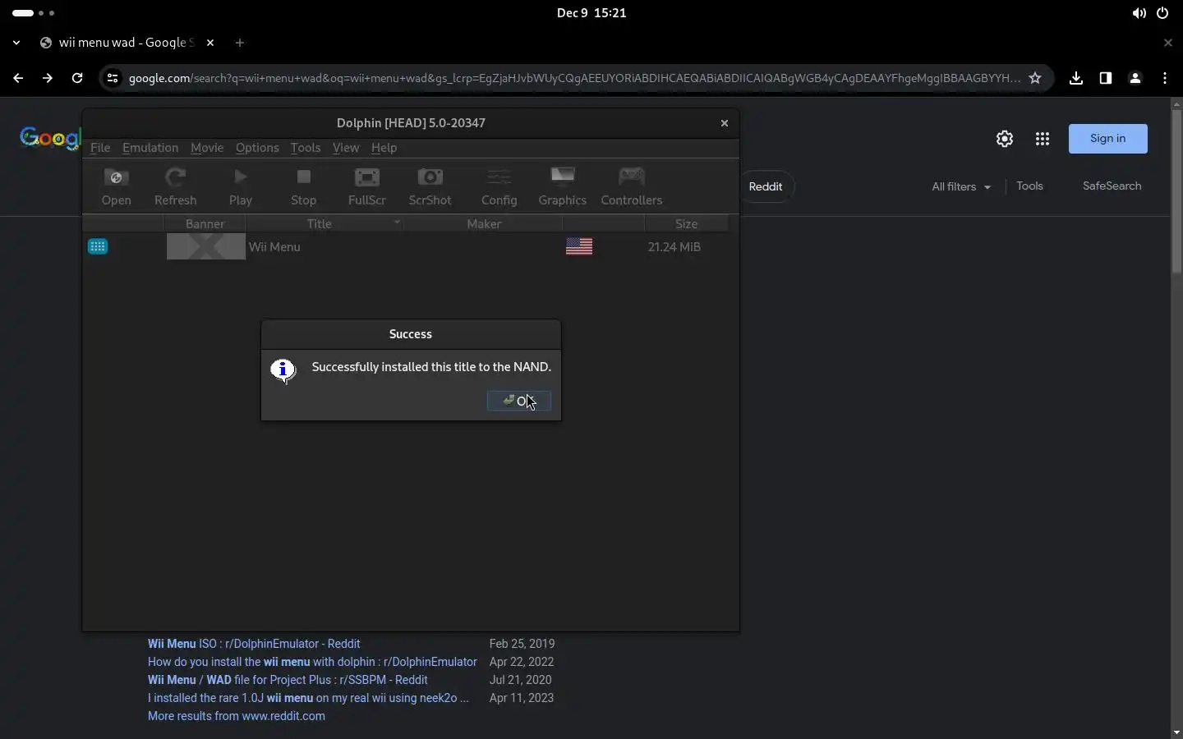The width and height of the screenshot is (1183, 739).
Task: Open Controllers settings from Dolphin toolbar
Action: [x=631, y=186]
